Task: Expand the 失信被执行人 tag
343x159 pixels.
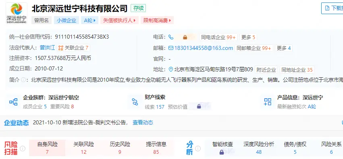Action: pyautogui.click(x=119, y=20)
